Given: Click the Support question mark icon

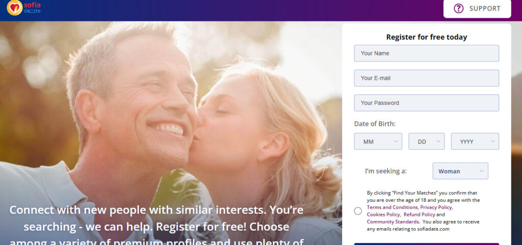Looking at the screenshot, I should pos(458,9).
